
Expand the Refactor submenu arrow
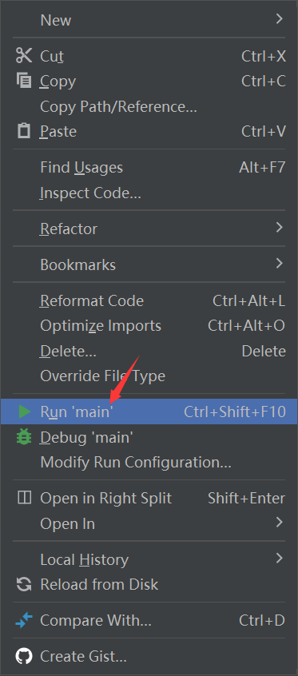(x=280, y=228)
